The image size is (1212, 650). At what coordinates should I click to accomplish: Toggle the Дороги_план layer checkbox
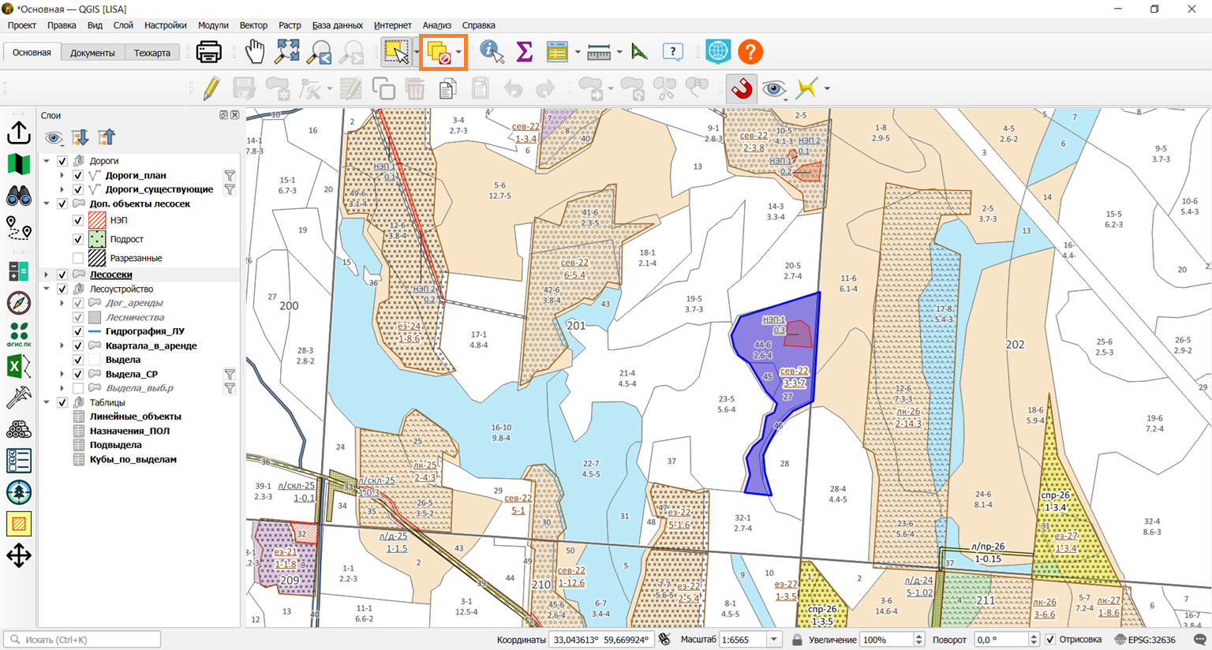78,175
